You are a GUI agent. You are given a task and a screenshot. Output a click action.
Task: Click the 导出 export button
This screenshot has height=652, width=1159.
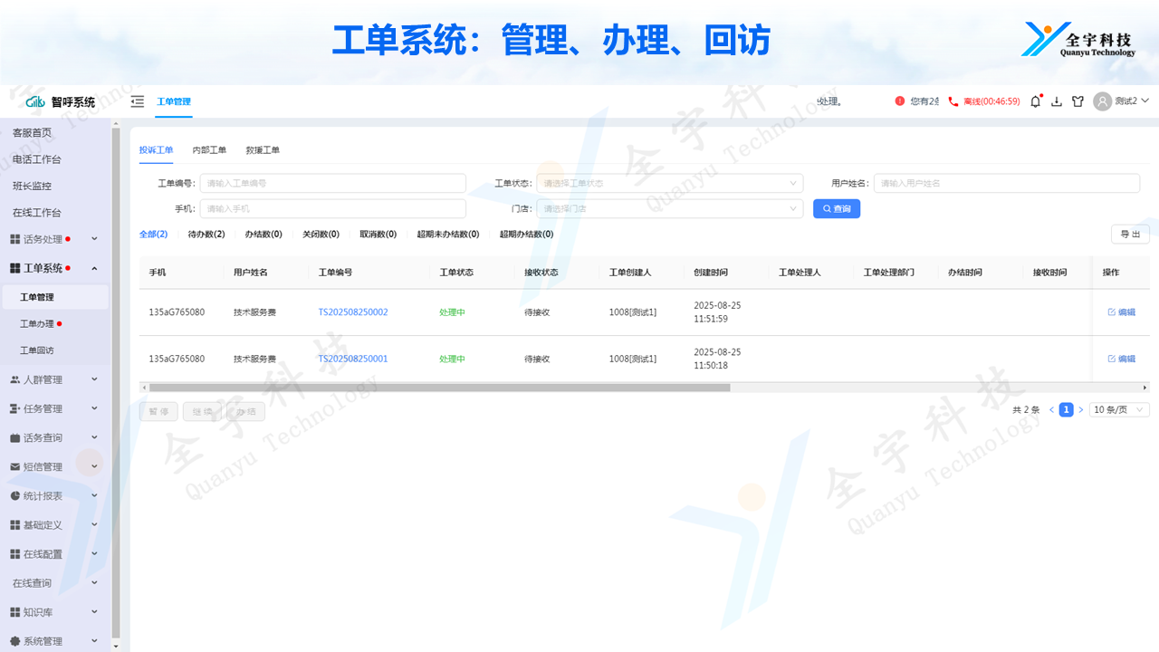(1130, 234)
